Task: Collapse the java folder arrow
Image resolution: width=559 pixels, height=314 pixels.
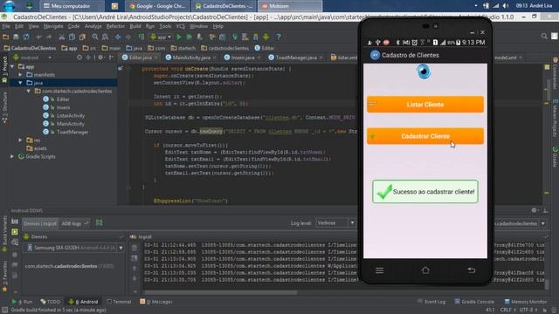Action: click(20, 83)
